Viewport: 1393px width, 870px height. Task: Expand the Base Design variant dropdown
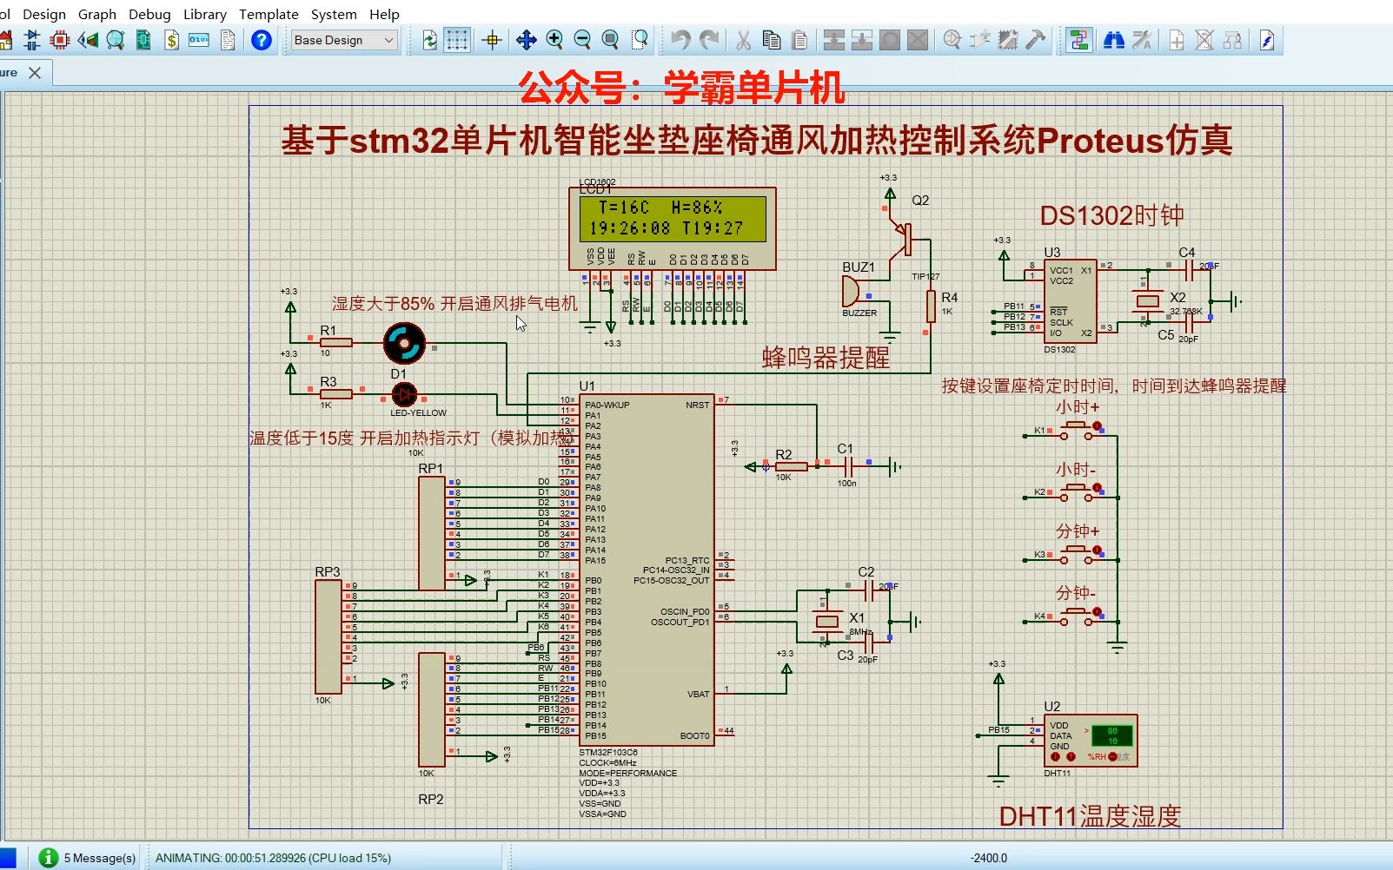(344, 40)
